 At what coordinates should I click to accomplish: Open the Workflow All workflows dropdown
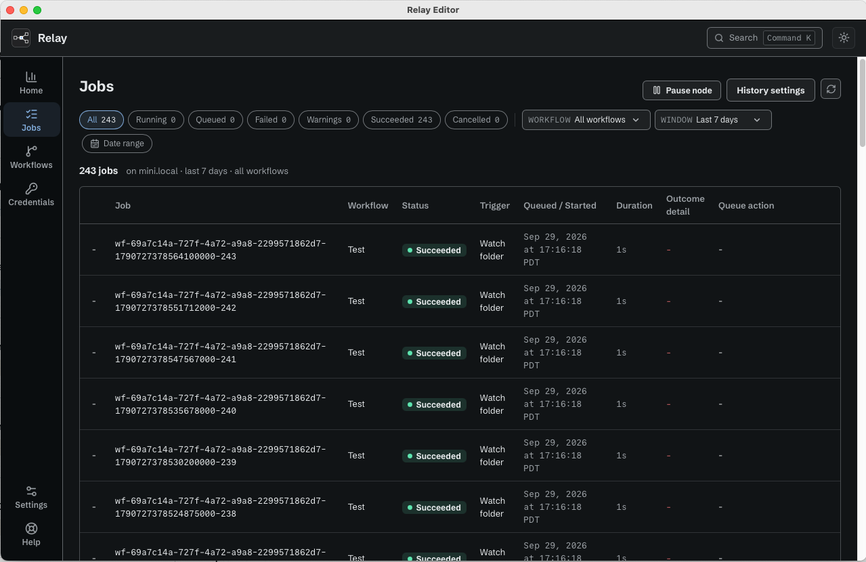coord(586,120)
